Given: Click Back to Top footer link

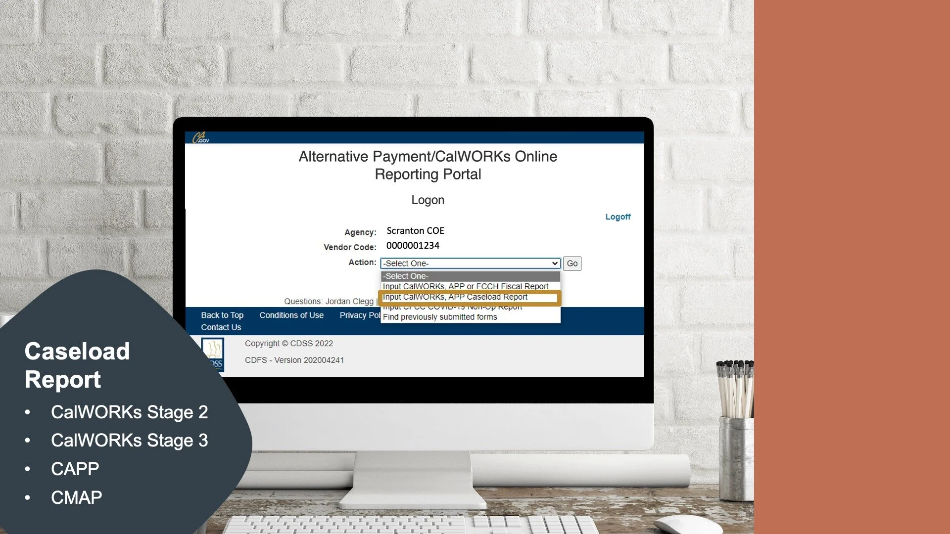Looking at the screenshot, I should pos(222,315).
